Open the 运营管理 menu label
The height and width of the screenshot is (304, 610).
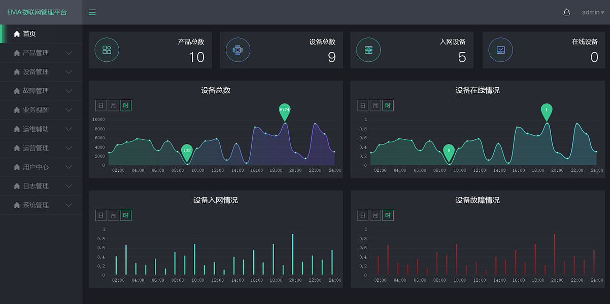pos(36,148)
